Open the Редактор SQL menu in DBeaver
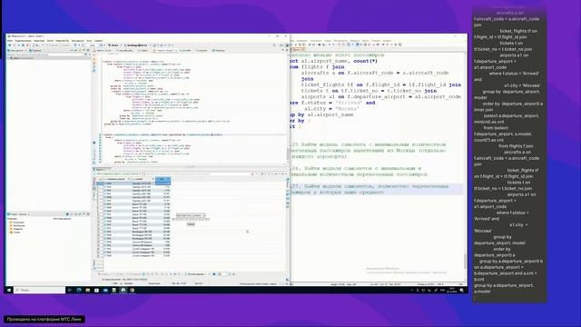 (63, 41)
